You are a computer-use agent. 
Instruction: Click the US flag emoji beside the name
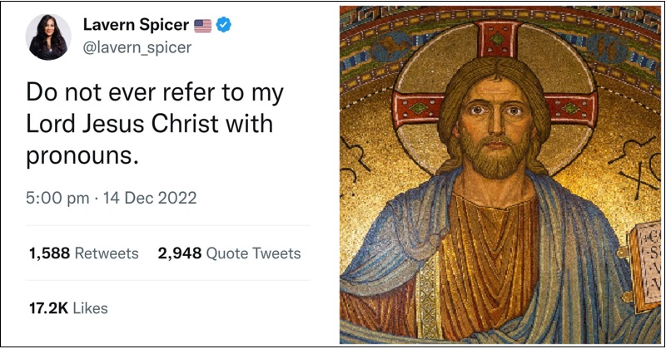point(203,26)
